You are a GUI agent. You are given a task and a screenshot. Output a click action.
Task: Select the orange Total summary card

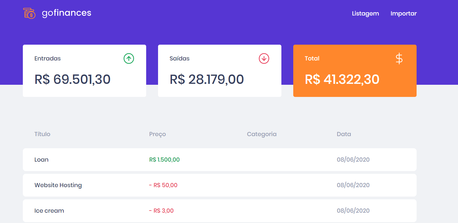(355, 71)
